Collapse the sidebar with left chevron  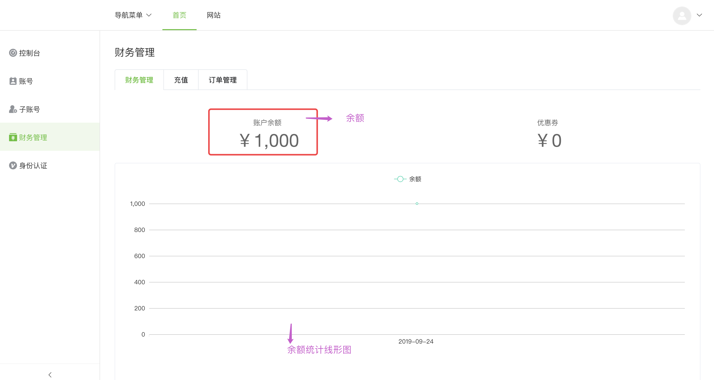(x=50, y=375)
